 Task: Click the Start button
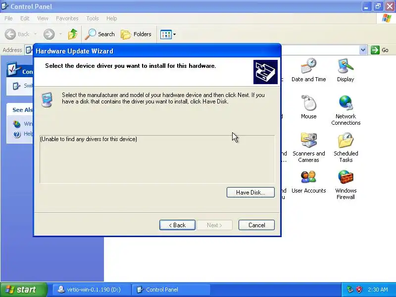tap(23, 290)
